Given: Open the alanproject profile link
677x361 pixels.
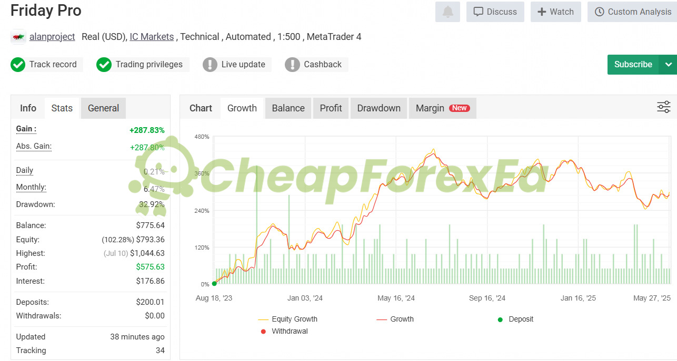Looking at the screenshot, I should coord(52,37).
